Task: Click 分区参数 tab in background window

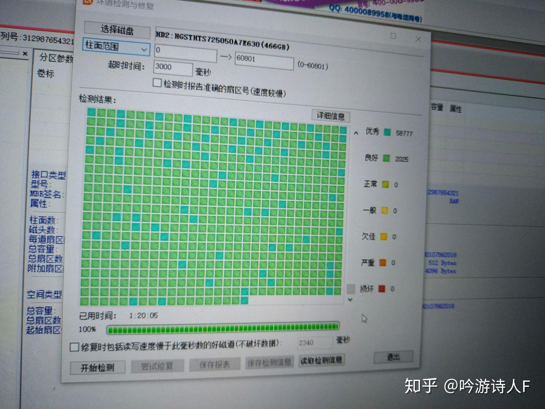Action: click(x=56, y=58)
